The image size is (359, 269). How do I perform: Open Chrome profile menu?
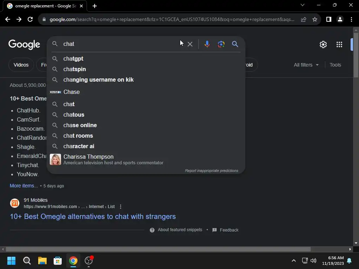(340, 20)
